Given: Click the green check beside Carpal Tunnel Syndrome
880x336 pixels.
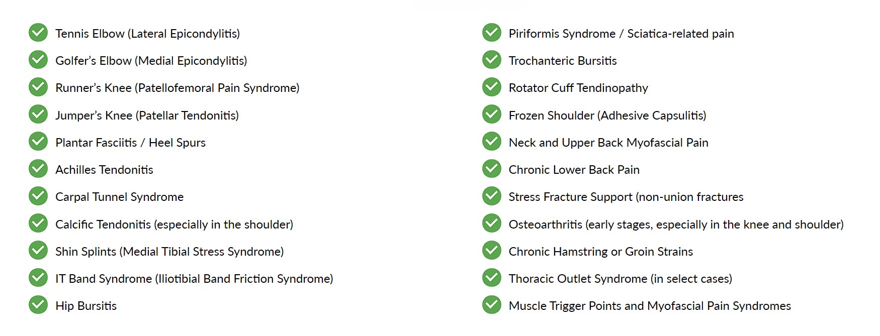Looking at the screenshot, I should click(x=38, y=196).
